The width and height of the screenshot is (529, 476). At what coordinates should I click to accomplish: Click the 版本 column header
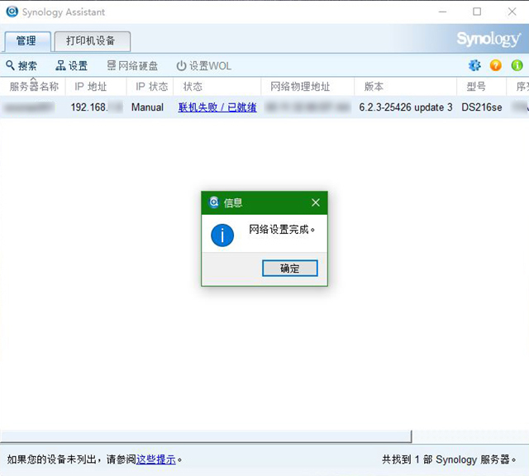pos(406,87)
